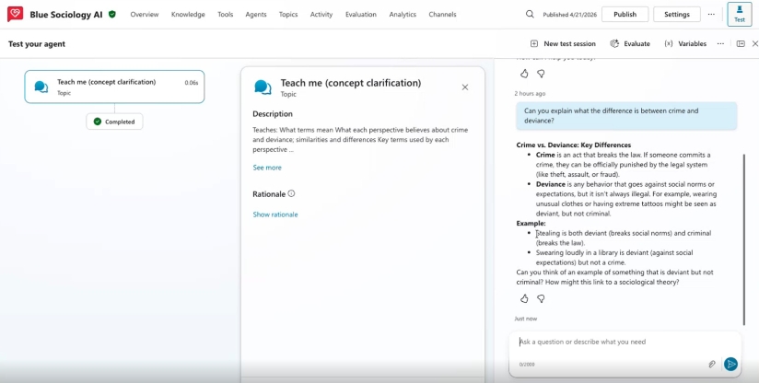
Task: Click the 'Just now' timestamp
Action: pos(526,319)
